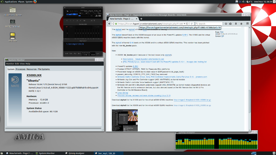Open Nintendo Switch Controller Driver phoronix link
Viewport: 276px width, 155px height.
click(162, 77)
